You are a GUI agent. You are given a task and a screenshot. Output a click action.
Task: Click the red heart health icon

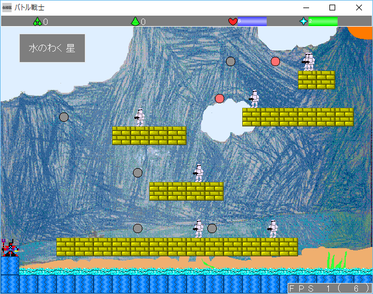point(232,21)
